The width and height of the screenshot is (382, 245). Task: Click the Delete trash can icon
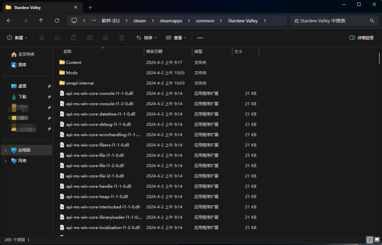(x=122, y=38)
